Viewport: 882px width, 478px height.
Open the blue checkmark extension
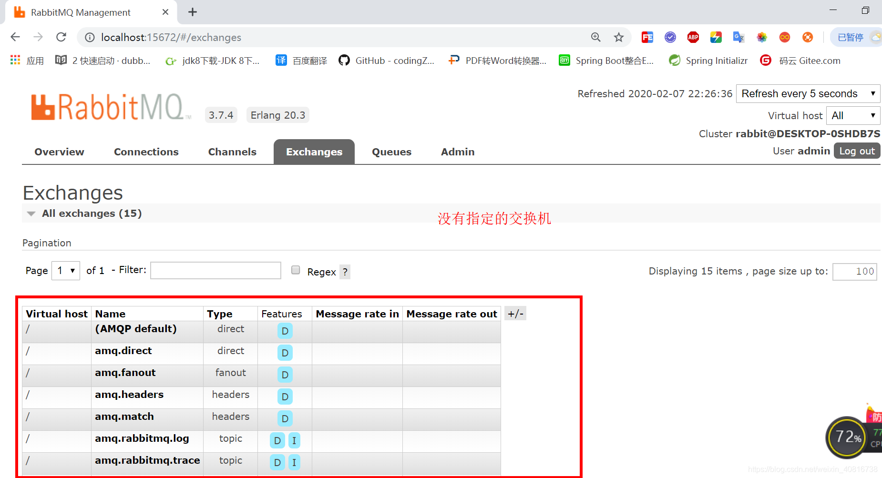click(670, 37)
